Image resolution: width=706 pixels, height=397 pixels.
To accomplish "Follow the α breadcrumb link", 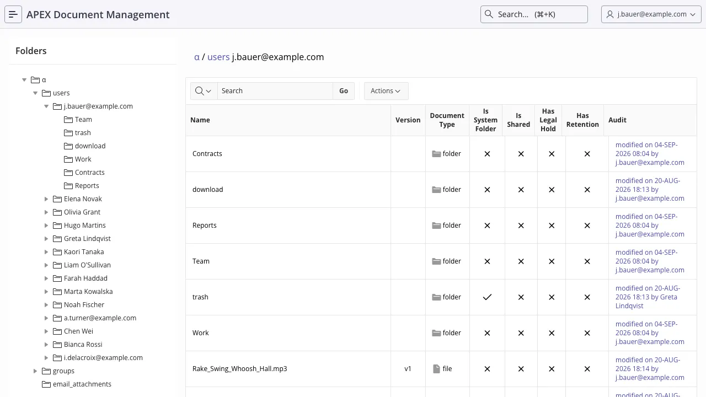I will [x=197, y=57].
